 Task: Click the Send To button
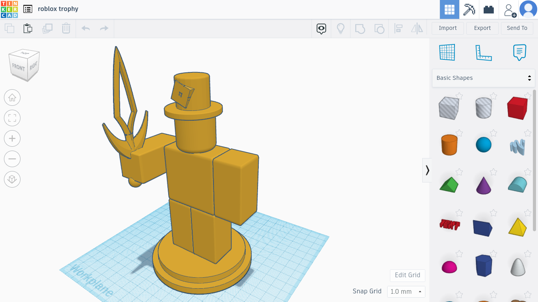pyautogui.click(x=517, y=28)
